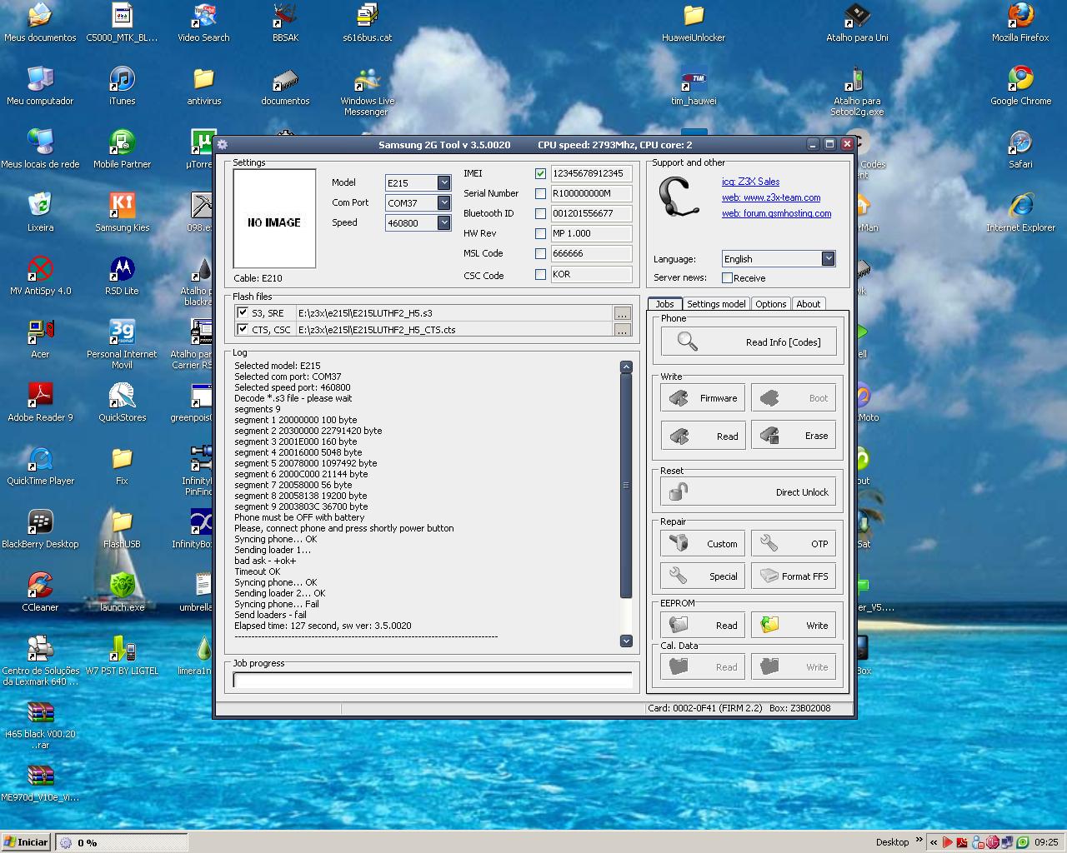Click the IMEI input field
Screen dimensions: 1067x853
pos(591,173)
